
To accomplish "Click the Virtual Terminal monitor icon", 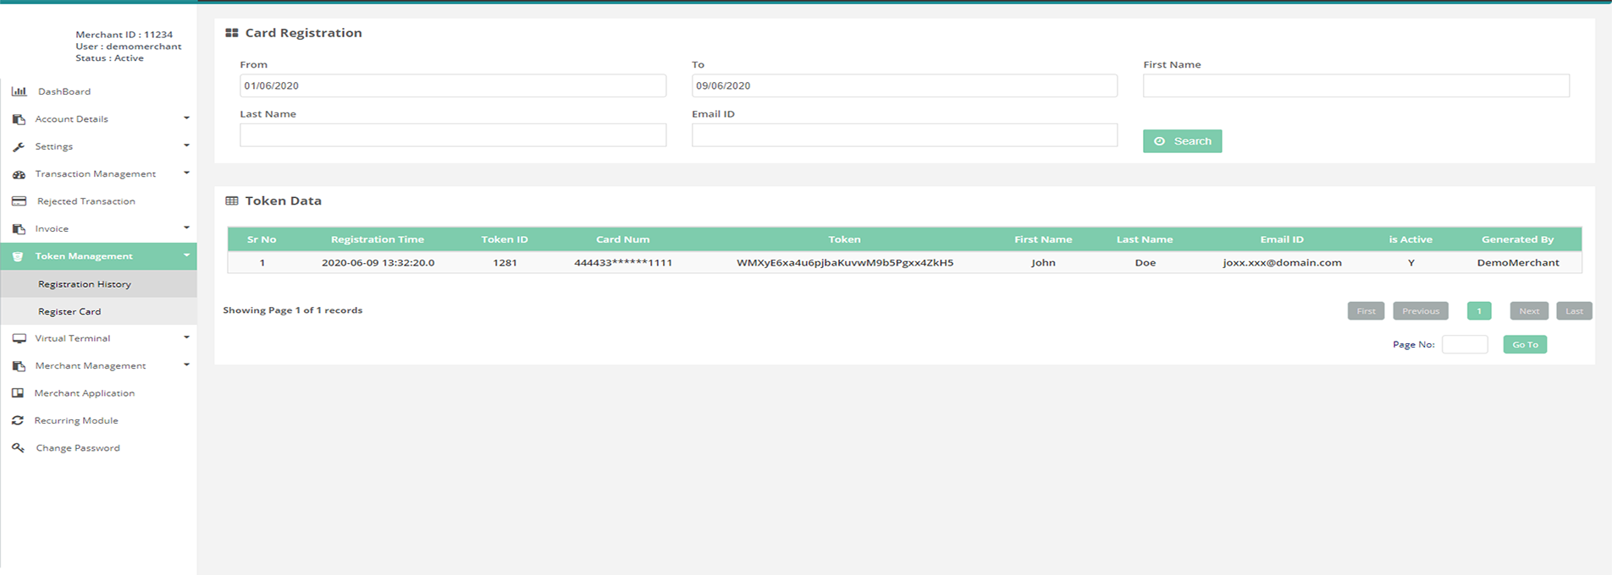I will click(19, 338).
